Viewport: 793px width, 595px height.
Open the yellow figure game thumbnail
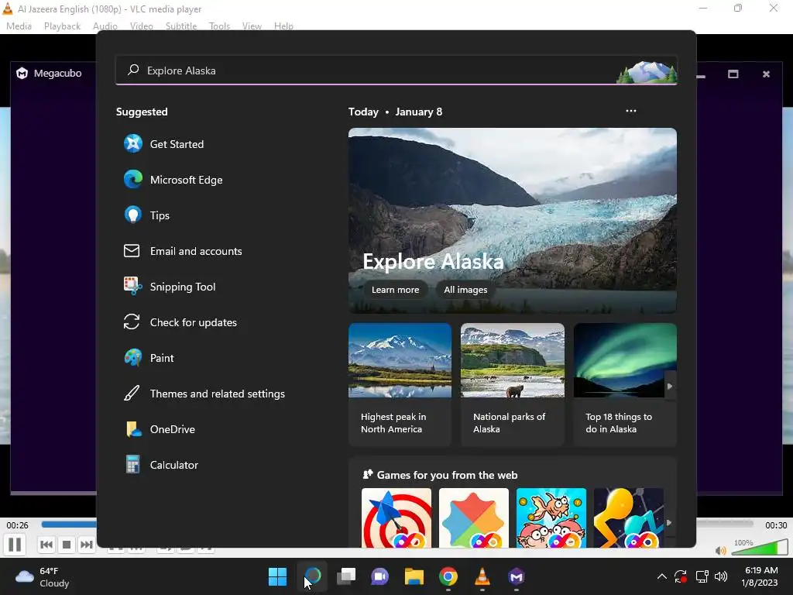pos(628,518)
